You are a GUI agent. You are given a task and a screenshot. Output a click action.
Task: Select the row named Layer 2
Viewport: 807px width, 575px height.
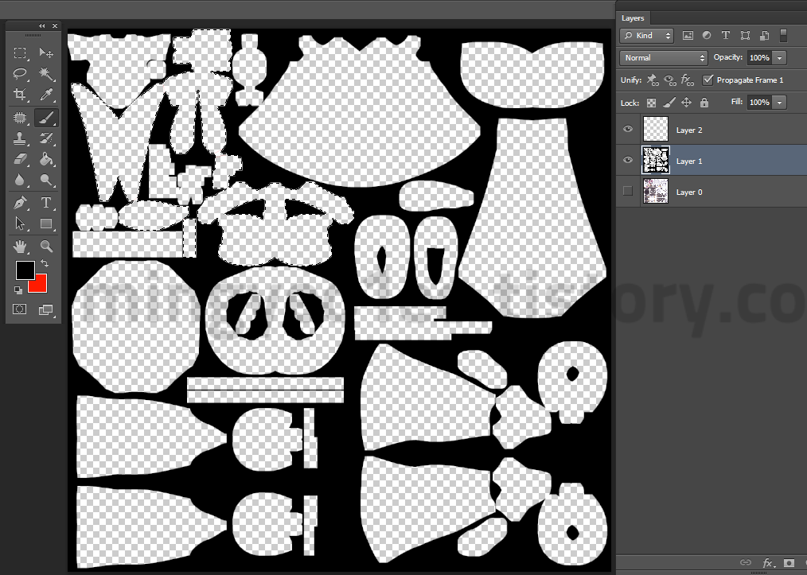711,130
